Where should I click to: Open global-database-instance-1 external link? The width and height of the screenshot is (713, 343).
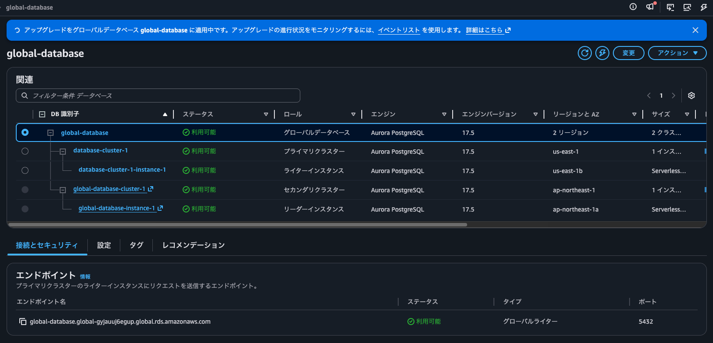pos(121,208)
